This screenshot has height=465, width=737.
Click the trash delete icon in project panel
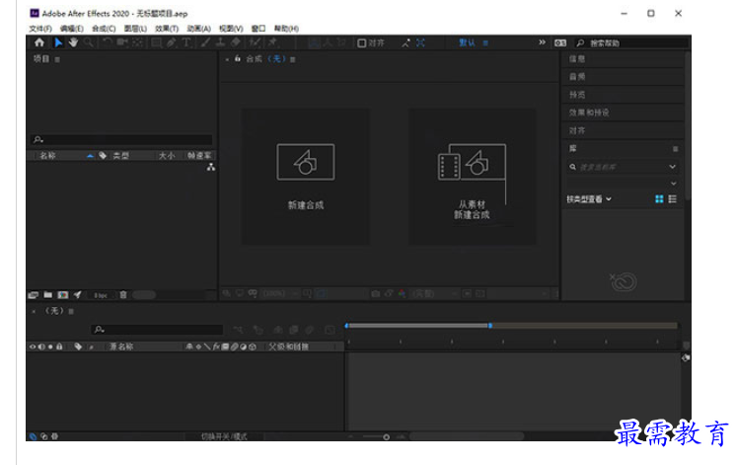(123, 295)
